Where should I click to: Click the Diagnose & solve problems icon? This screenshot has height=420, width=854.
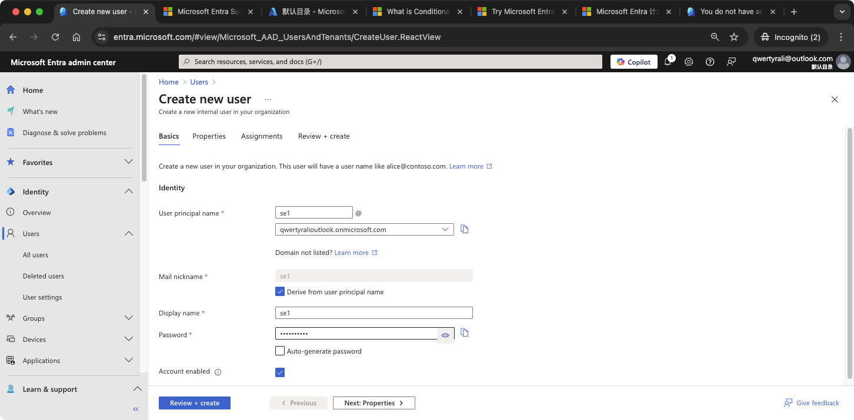point(11,132)
